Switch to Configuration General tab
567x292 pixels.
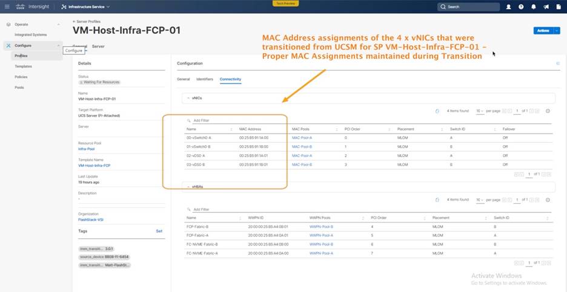coord(184,79)
